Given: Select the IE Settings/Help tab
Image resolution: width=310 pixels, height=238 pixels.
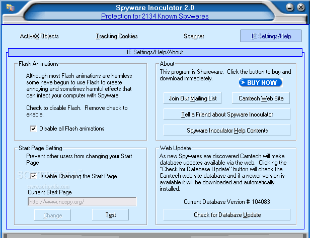Looking at the screenshot, I should pyautogui.click(x=271, y=36).
